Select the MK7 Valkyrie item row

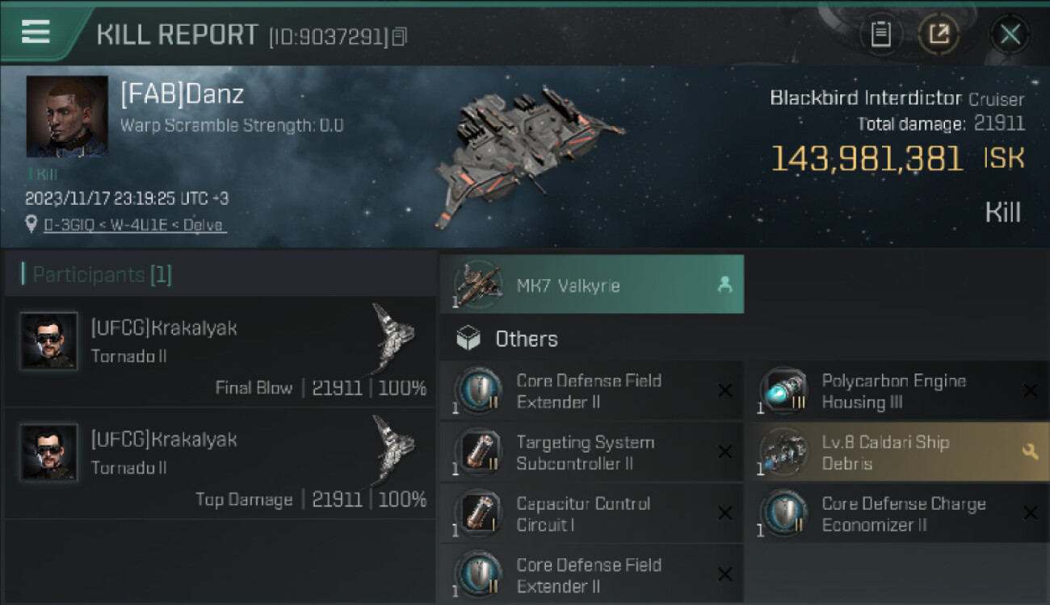pos(591,285)
